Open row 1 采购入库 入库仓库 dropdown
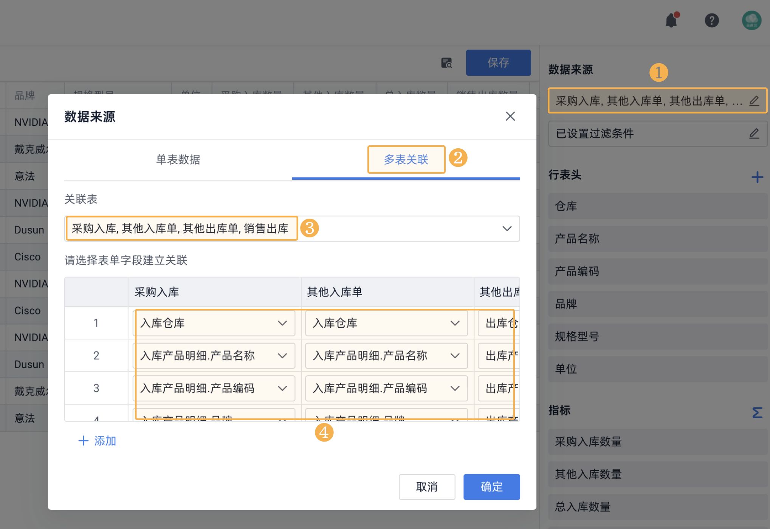The image size is (770, 529). [x=214, y=323]
